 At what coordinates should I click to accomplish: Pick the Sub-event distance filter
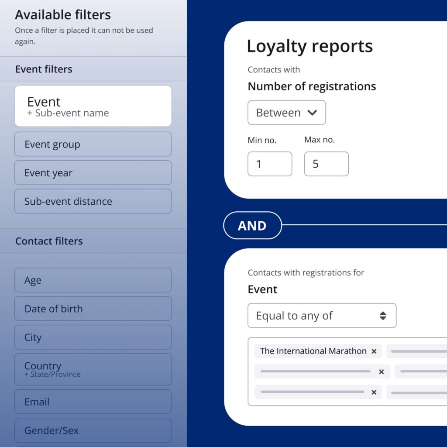[x=93, y=201]
